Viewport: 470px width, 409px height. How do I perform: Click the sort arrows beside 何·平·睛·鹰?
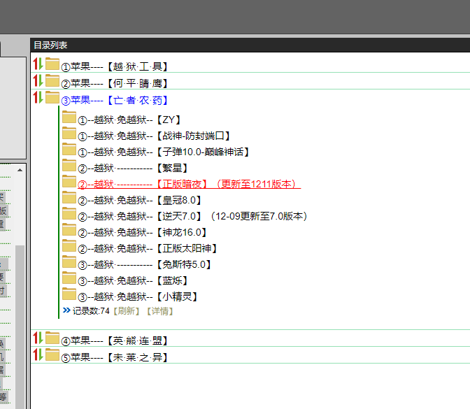(38, 81)
